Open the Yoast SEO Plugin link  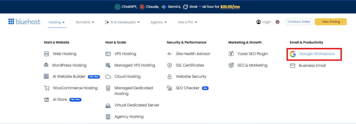[x=253, y=54]
